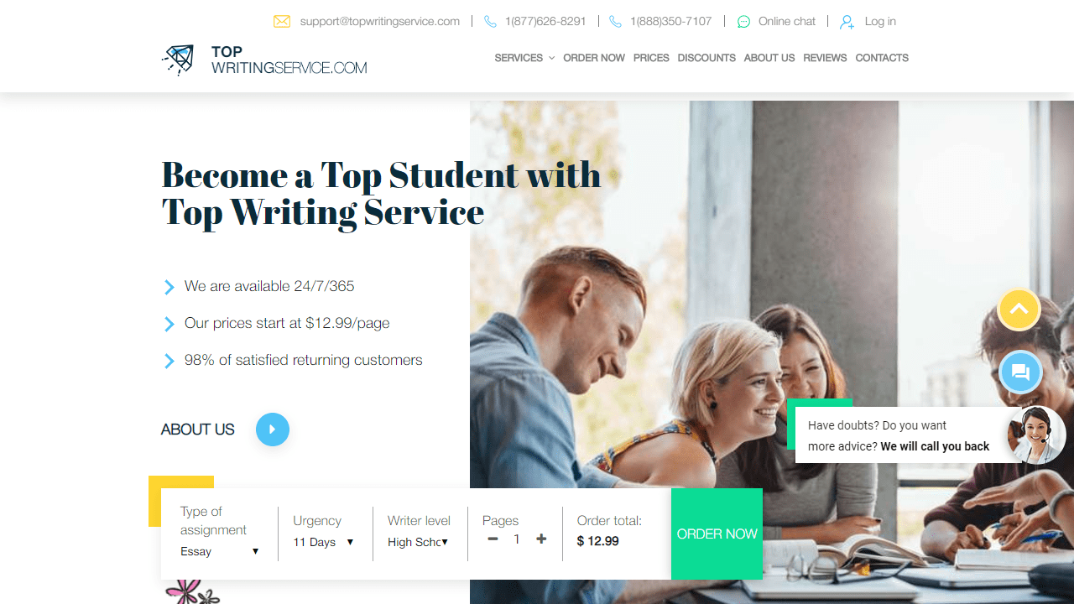
Task: Go to the Discounts page
Action: coord(706,58)
